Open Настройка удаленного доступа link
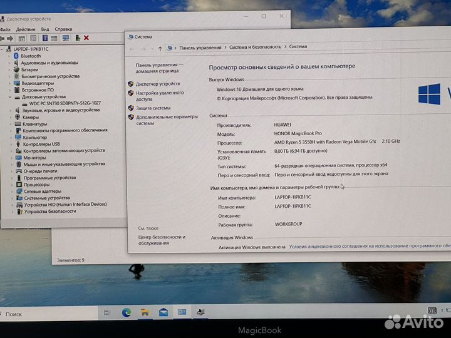 pos(160,96)
